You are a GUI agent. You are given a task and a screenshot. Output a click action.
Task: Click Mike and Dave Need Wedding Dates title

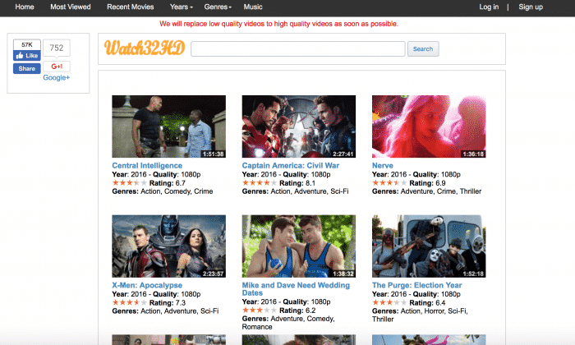(x=296, y=289)
